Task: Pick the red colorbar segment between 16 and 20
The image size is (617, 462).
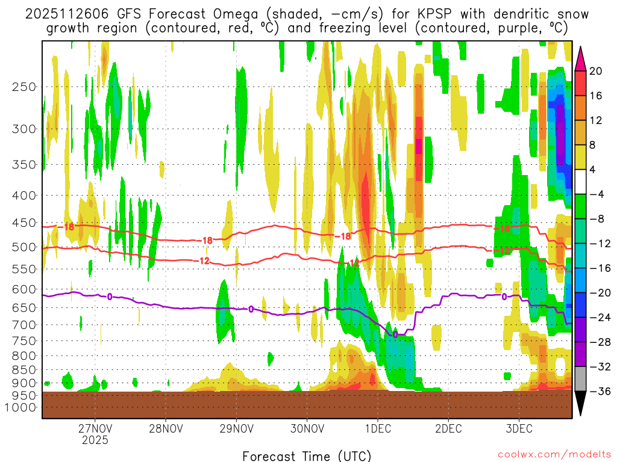Action: coord(580,83)
